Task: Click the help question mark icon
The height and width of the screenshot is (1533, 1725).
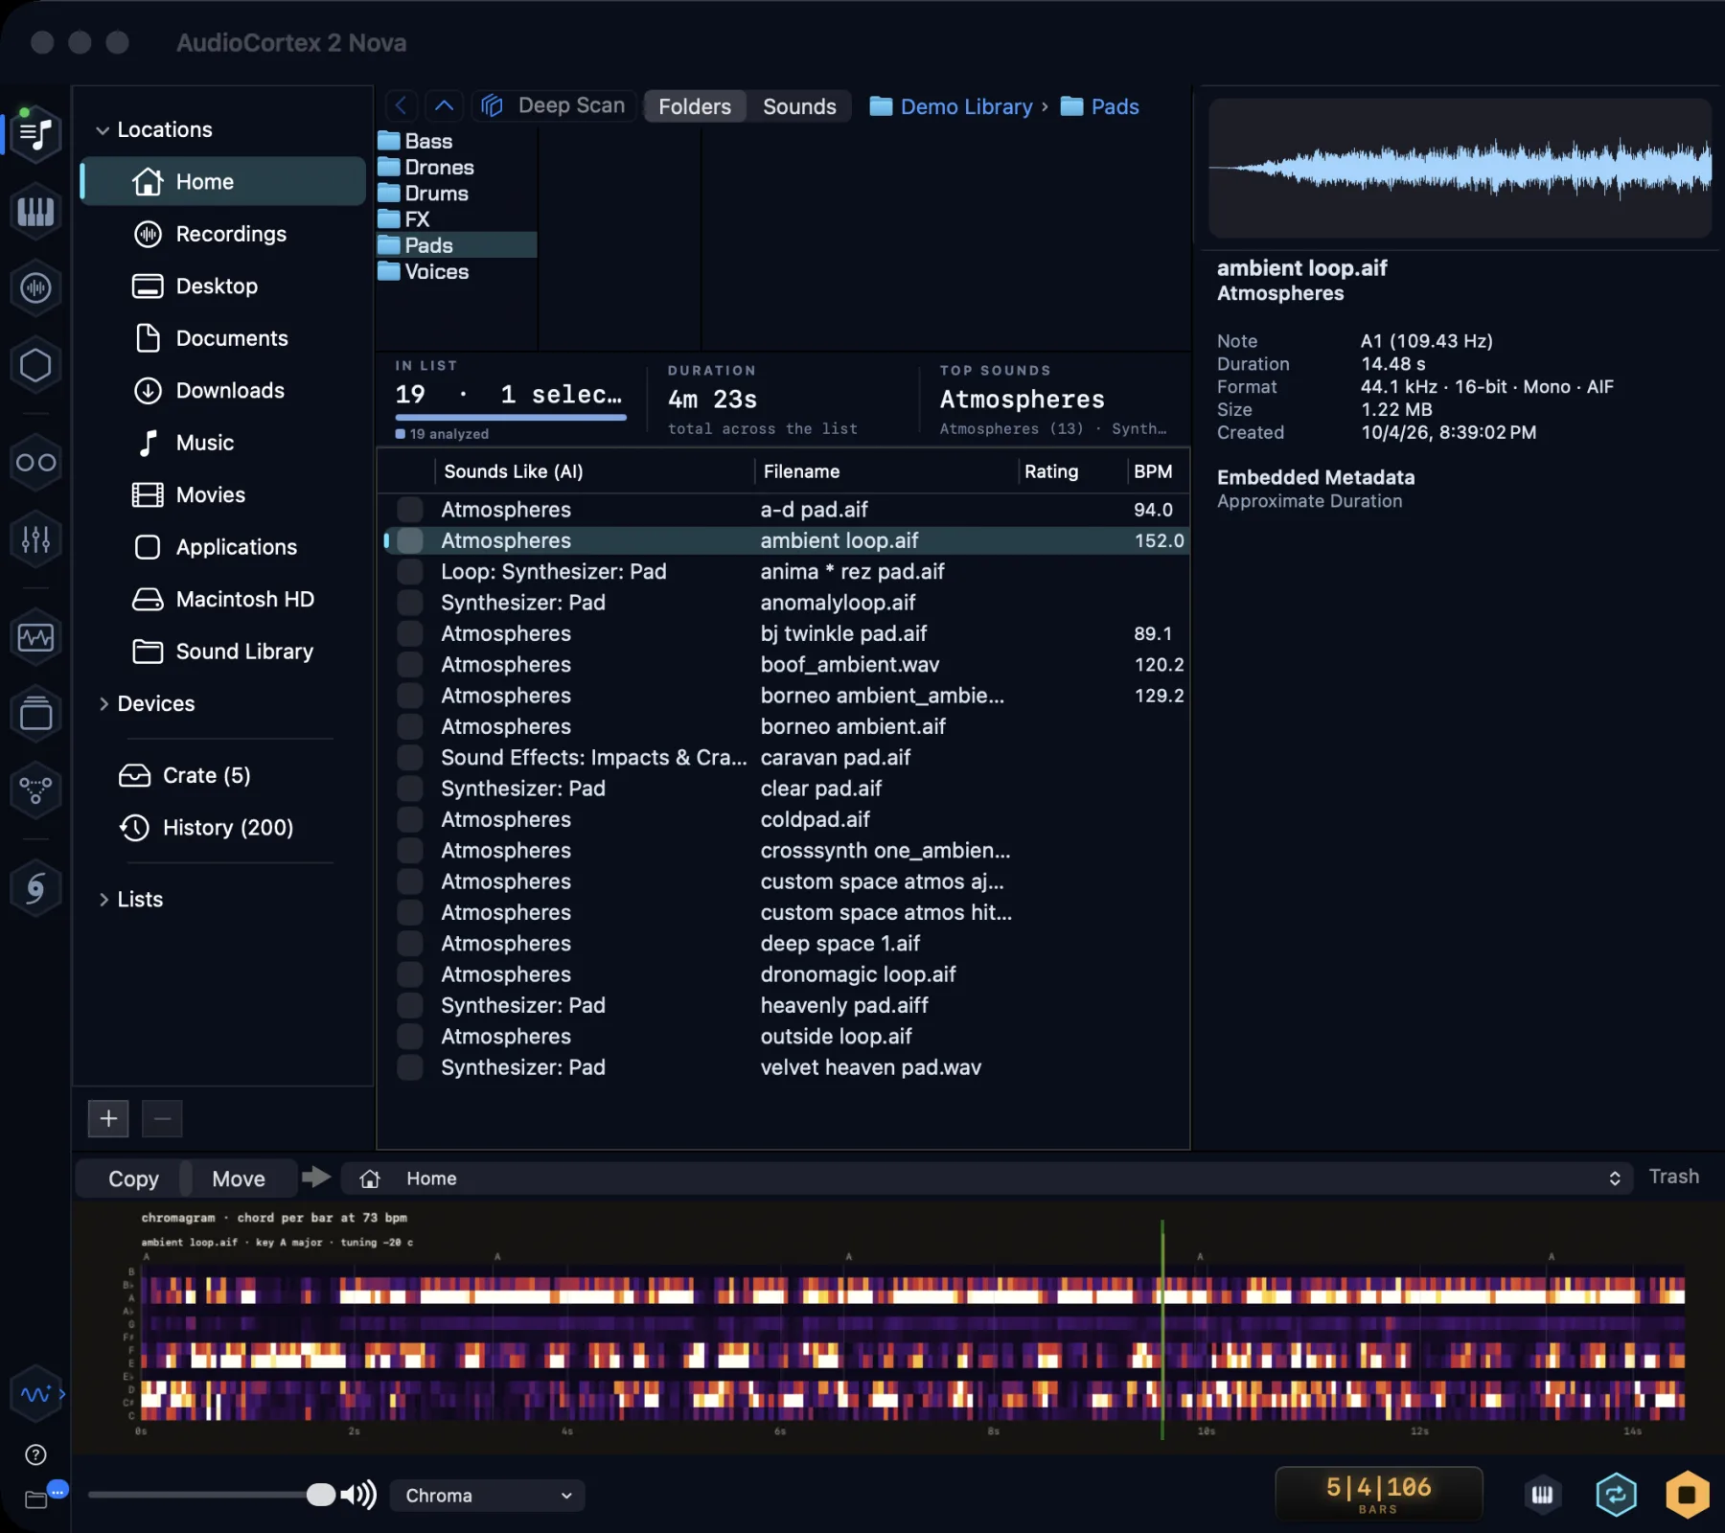Action: [35, 1455]
